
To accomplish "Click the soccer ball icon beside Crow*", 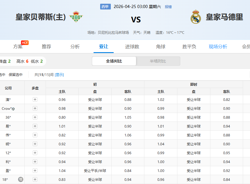I will (x=13, y=109).
